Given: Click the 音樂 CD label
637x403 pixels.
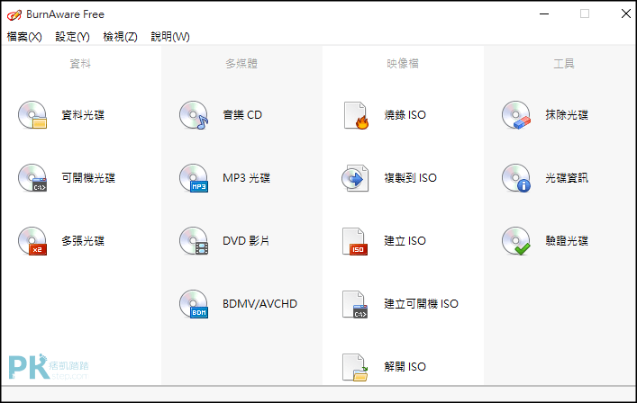Looking at the screenshot, I should coord(242,115).
